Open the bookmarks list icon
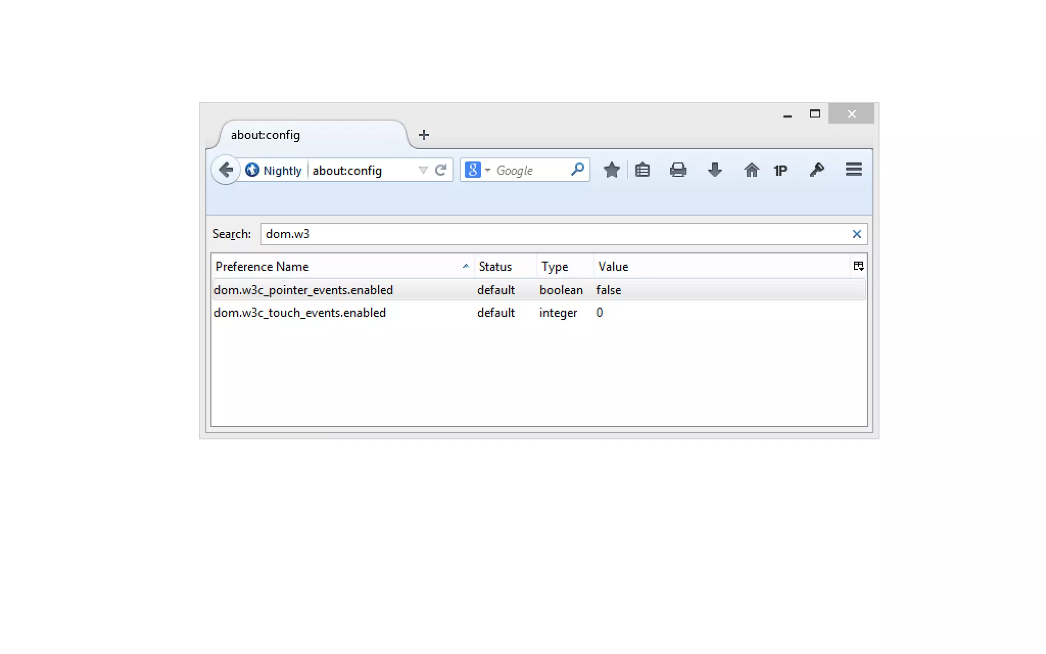Image resolution: width=1046 pixels, height=654 pixels. click(643, 170)
